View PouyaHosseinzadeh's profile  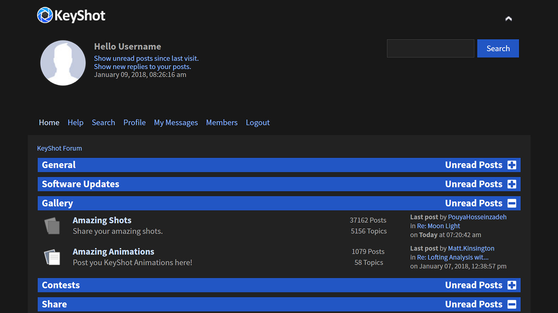pyautogui.click(x=477, y=217)
